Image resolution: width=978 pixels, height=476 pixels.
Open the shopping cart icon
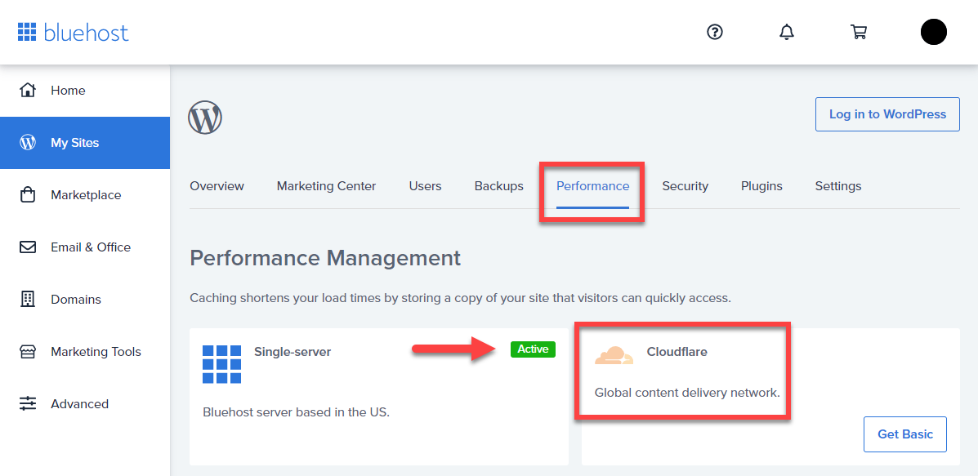pyautogui.click(x=859, y=32)
